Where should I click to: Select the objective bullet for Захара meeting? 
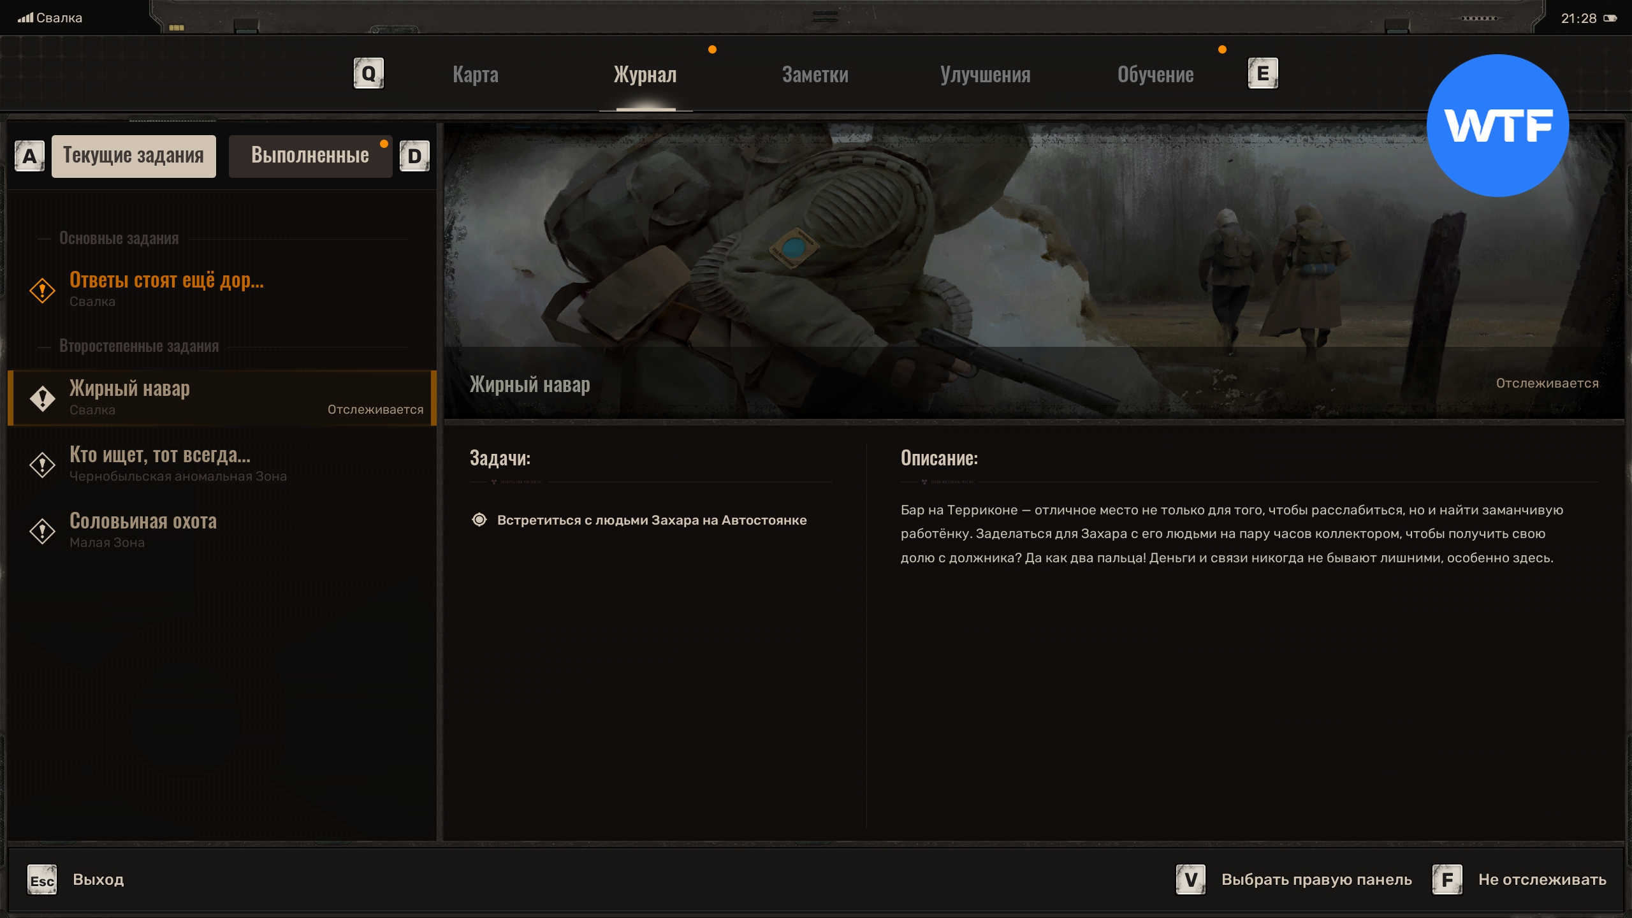pyautogui.click(x=479, y=520)
